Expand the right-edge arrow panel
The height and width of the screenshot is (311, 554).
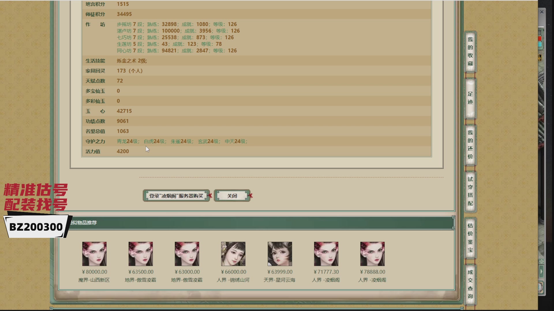point(541,271)
